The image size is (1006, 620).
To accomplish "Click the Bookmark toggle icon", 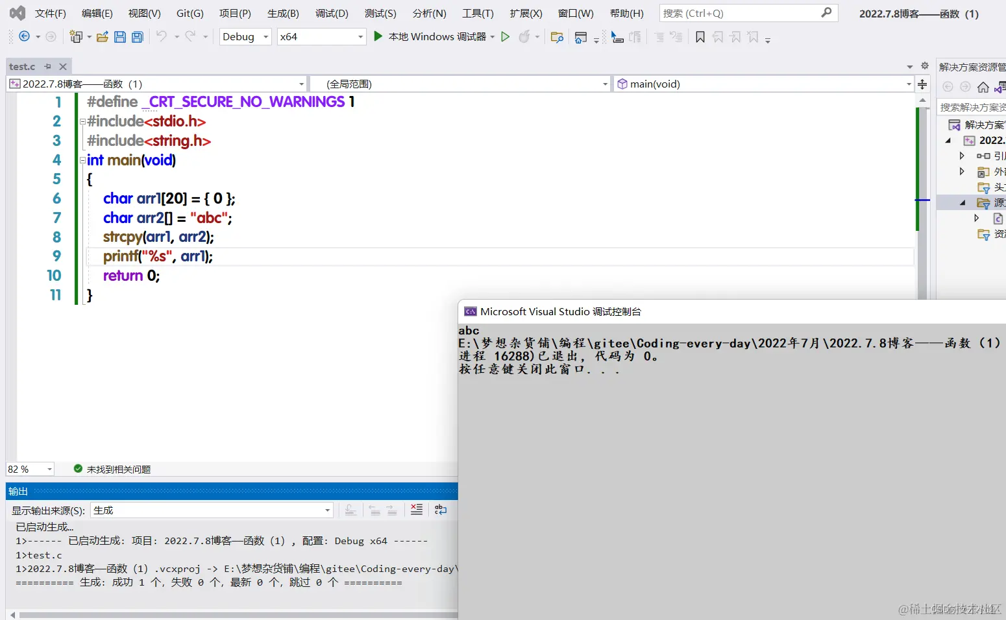I will tap(700, 37).
